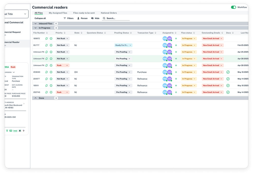The height and width of the screenshot is (174, 253).
Task: Add an assignee to file 189972 with plus icon
Action: (176, 38)
